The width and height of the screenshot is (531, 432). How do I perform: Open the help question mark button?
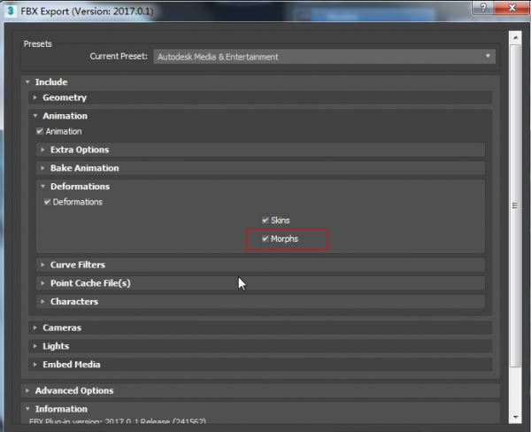(x=483, y=7)
